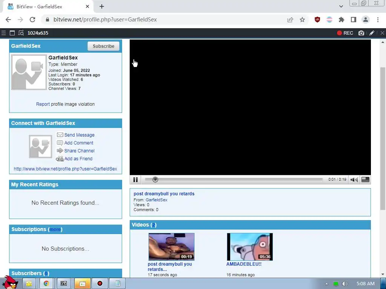Image resolution: width=386 pixels, height=289 pixels.
Task: Click the red REC record button
Action: [345, 33]
